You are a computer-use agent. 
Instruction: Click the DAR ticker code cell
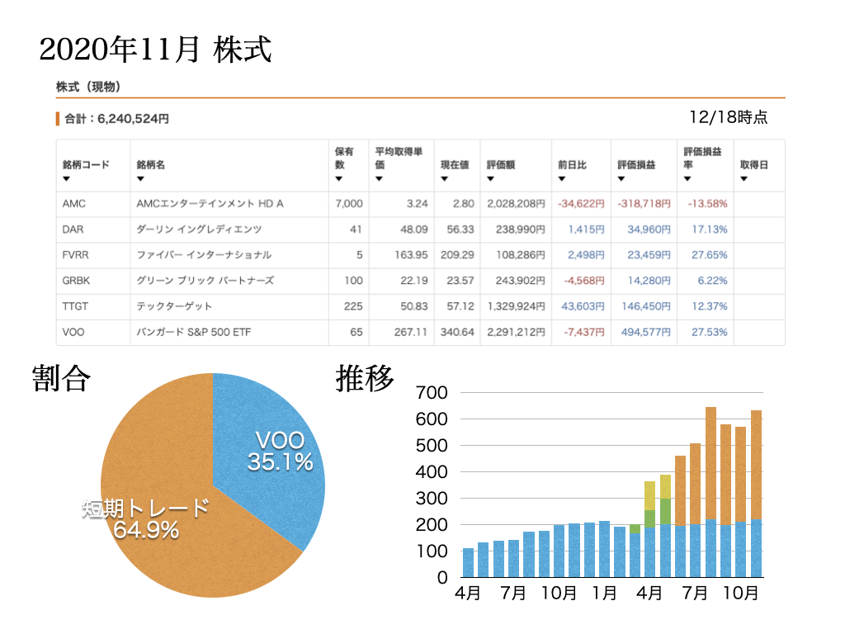tap(73, 229)
